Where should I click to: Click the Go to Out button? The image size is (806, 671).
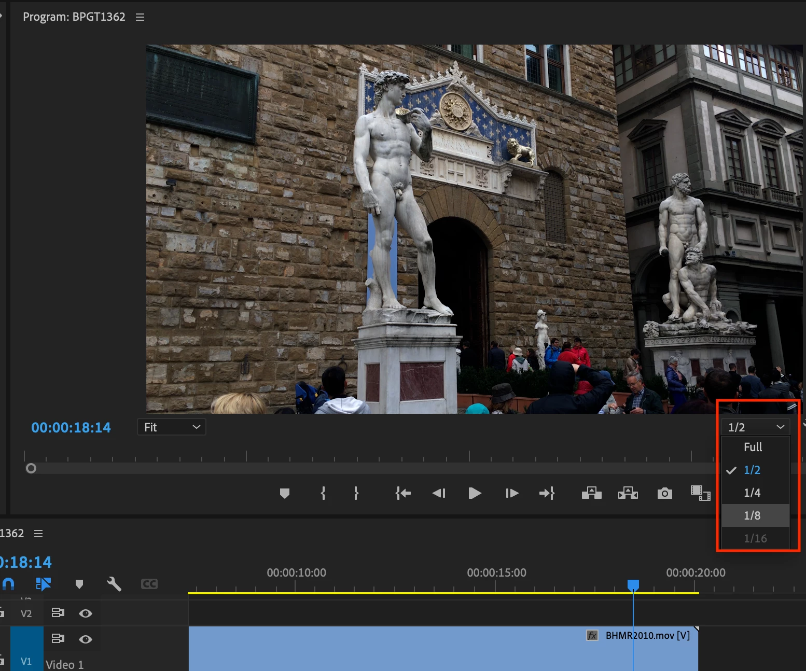(547, 493)
